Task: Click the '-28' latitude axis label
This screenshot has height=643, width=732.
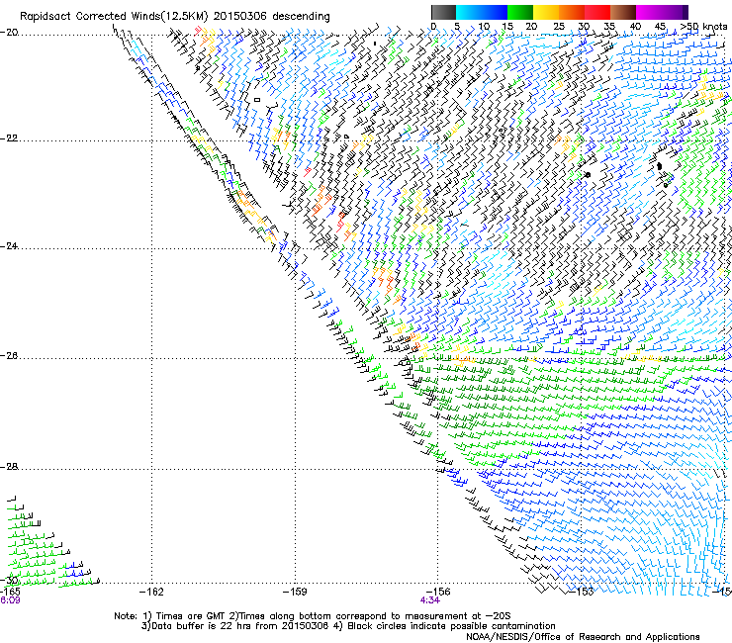Action: [x=9, y=467]
